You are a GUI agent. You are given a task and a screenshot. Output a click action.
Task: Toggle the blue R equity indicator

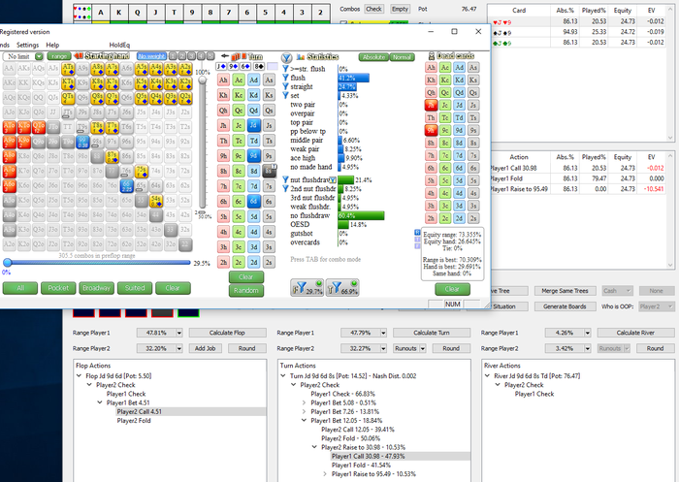pyautogui.click(x=417, y=233)
